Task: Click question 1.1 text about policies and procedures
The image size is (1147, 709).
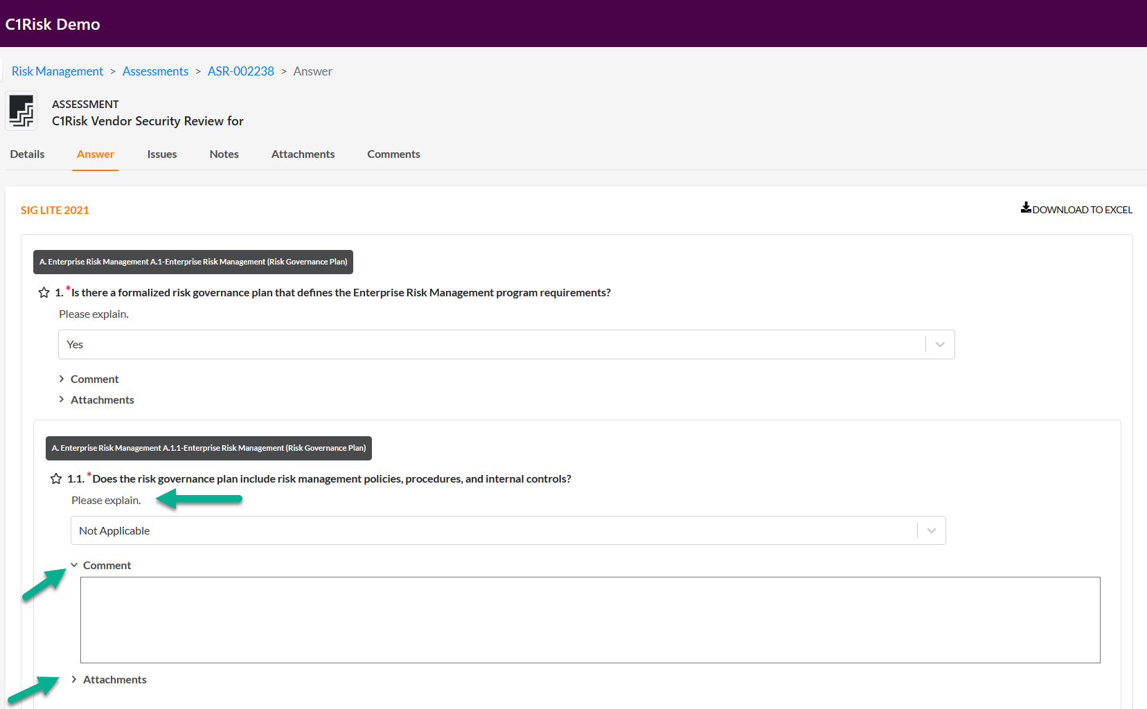Action: tap(332, 479)
